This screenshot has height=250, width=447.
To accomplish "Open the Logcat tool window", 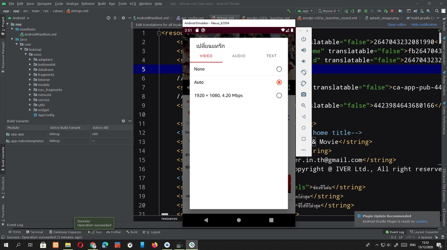I will coord(152,232).
